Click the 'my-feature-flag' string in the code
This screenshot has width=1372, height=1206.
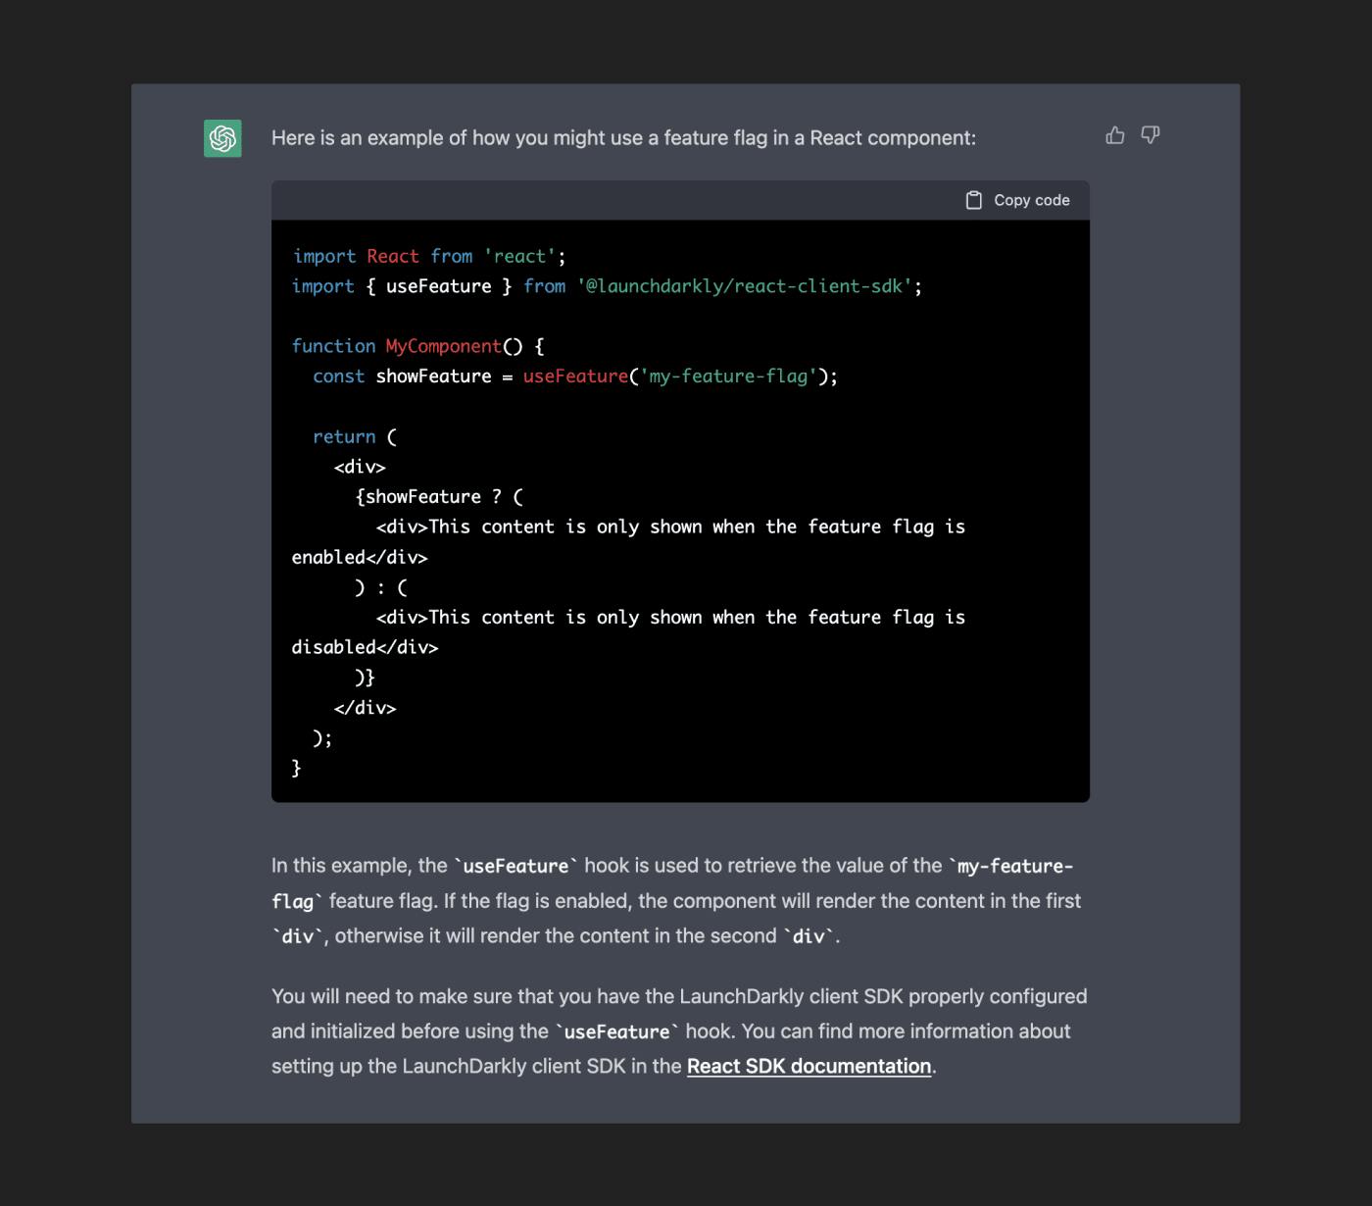coord(728,377)
